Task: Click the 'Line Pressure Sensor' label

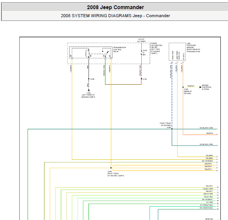Action: pos(193,47)
